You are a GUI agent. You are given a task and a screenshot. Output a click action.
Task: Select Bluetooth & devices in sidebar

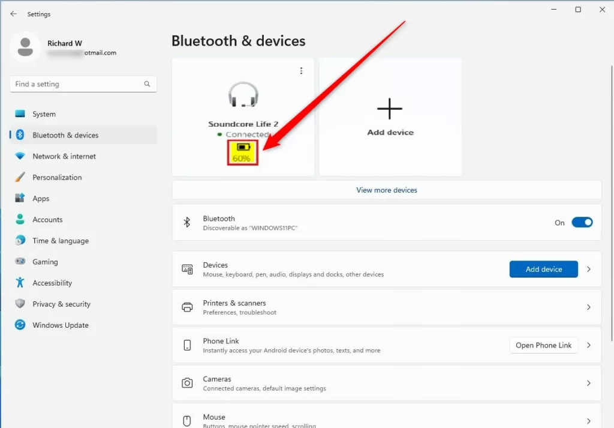point(83,135)
